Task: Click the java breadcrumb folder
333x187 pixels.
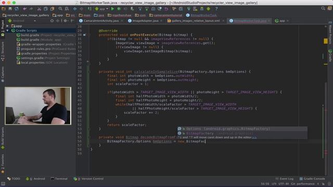Action: [99, 15]
